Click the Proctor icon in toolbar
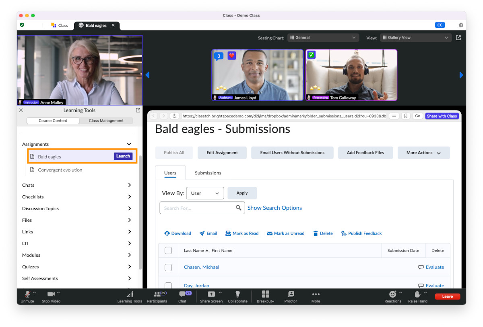This screenshot has height=327, width=483. coord(291,294)
